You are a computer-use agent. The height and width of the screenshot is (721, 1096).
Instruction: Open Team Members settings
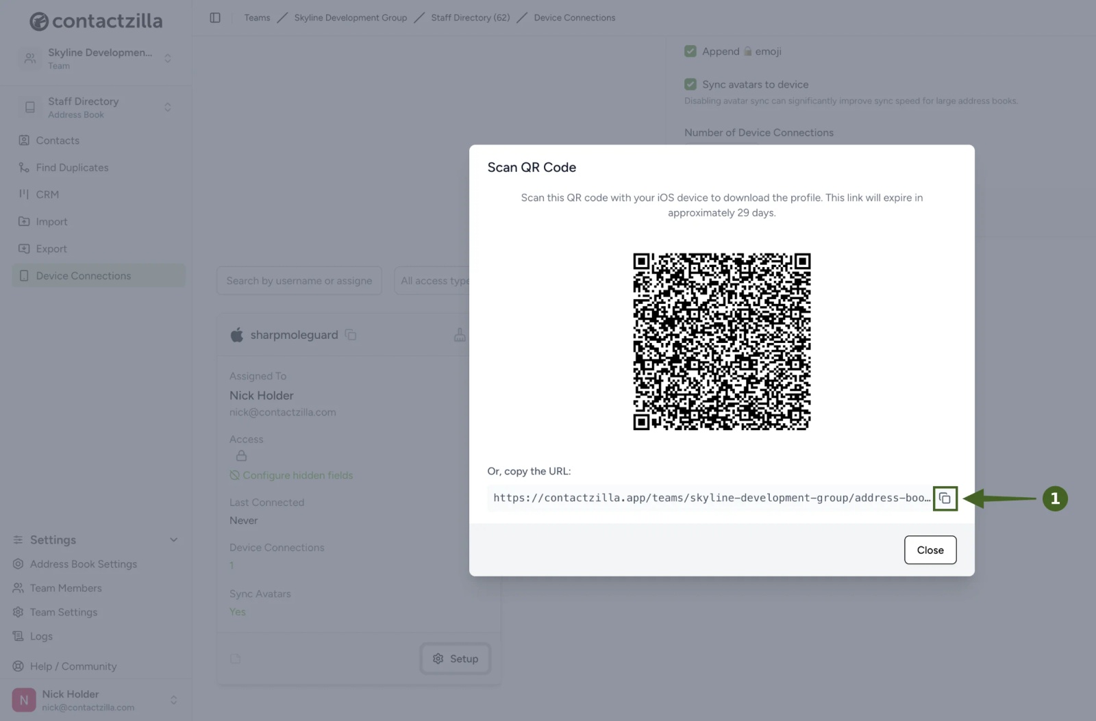click(x=66, y=588)
